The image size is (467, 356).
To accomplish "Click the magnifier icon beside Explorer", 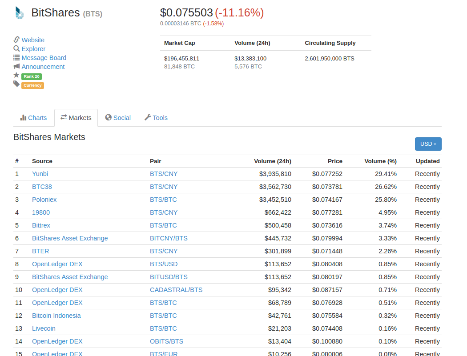I will pyautogui.click(x=17, y=48).
